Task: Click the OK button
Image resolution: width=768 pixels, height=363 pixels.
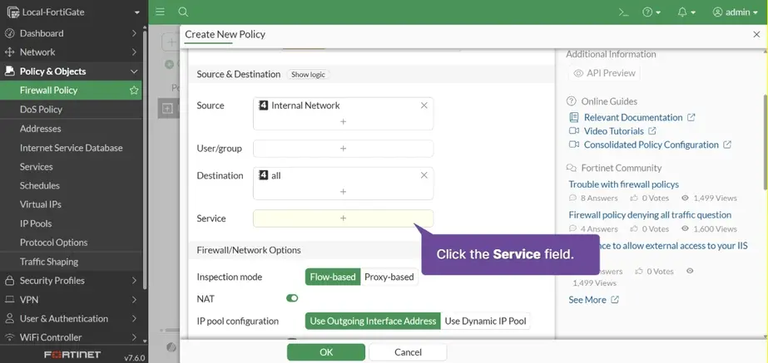Action: [x=326, y=352]
